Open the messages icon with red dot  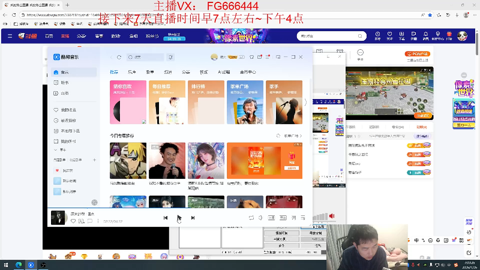pos(260,57)
